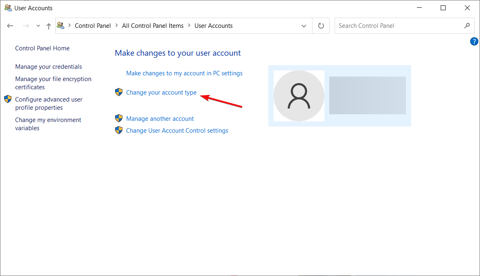Open the Recent locations dropdown chevron
The height and width of the screenshot is (276, 480).
coord(38,26)
